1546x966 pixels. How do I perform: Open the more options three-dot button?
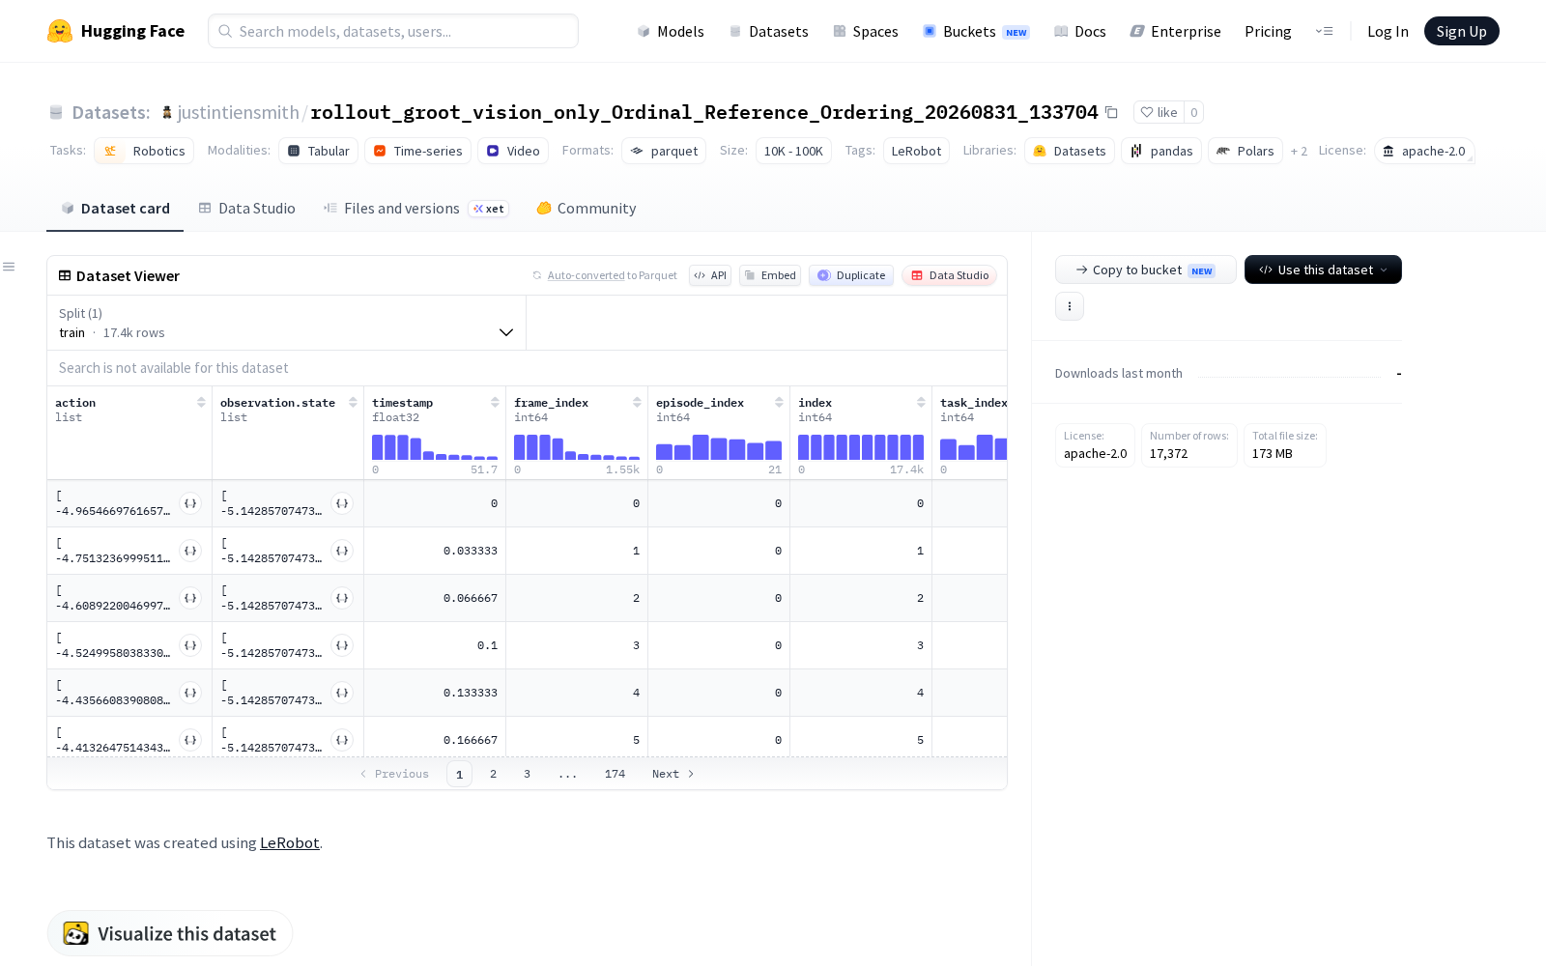click(1070, 306)
